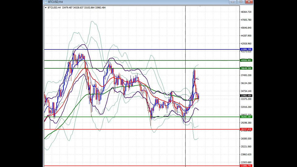The height and width of the screenshot is (167, 297).
Task: Click the chart window icon in title bar
Action: tap(45, 2)
